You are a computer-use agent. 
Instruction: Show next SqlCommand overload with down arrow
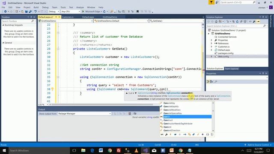click(x=136, y=93)
